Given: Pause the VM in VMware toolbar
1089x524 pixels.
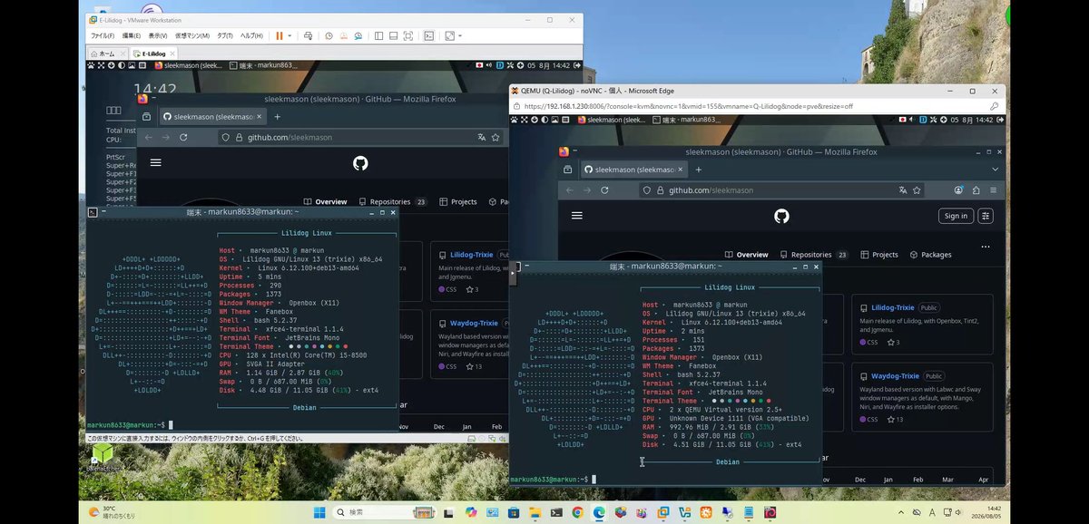Looking at the screenshot, I should (x=279, y=35).
